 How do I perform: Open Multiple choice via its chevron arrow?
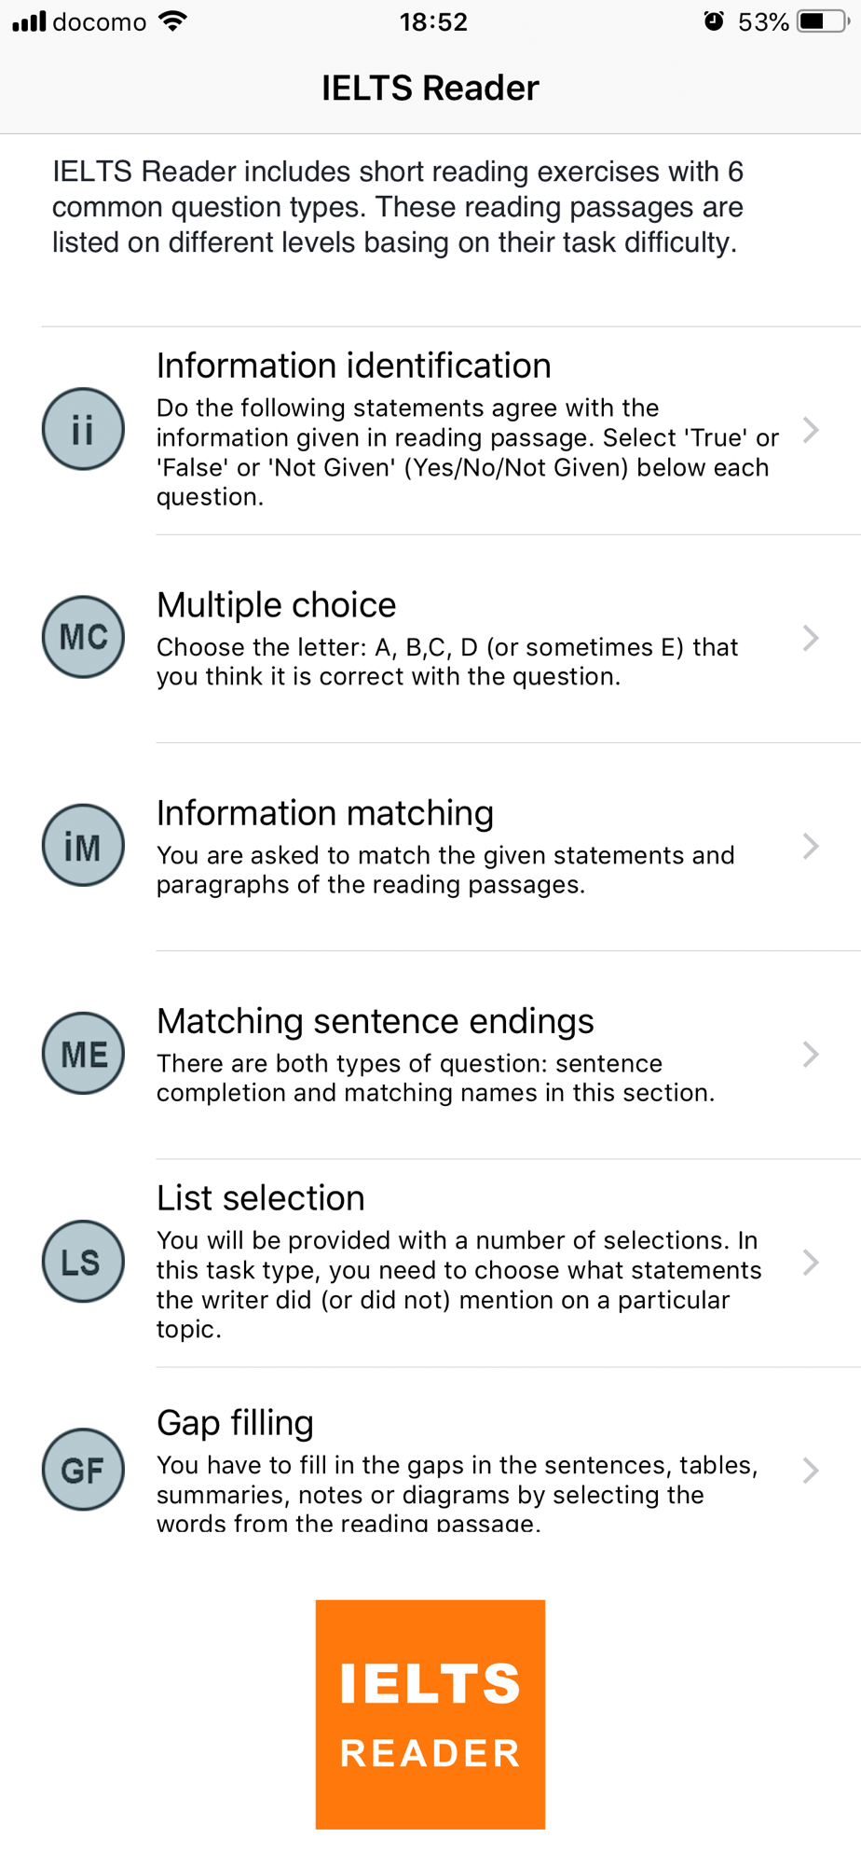pyautogui.click(x=811, y=638)
